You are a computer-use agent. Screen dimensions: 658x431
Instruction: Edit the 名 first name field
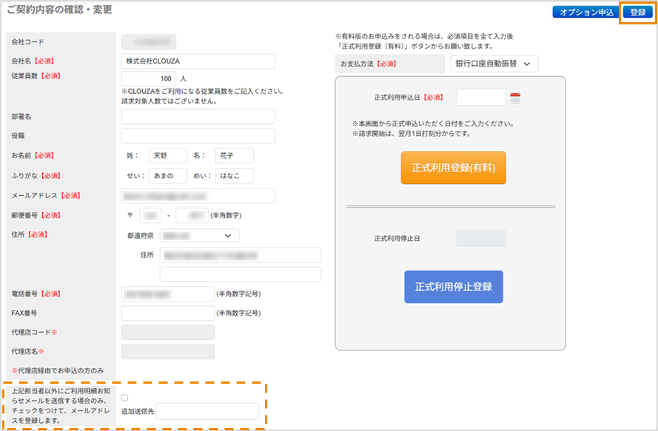pos(234,156)
